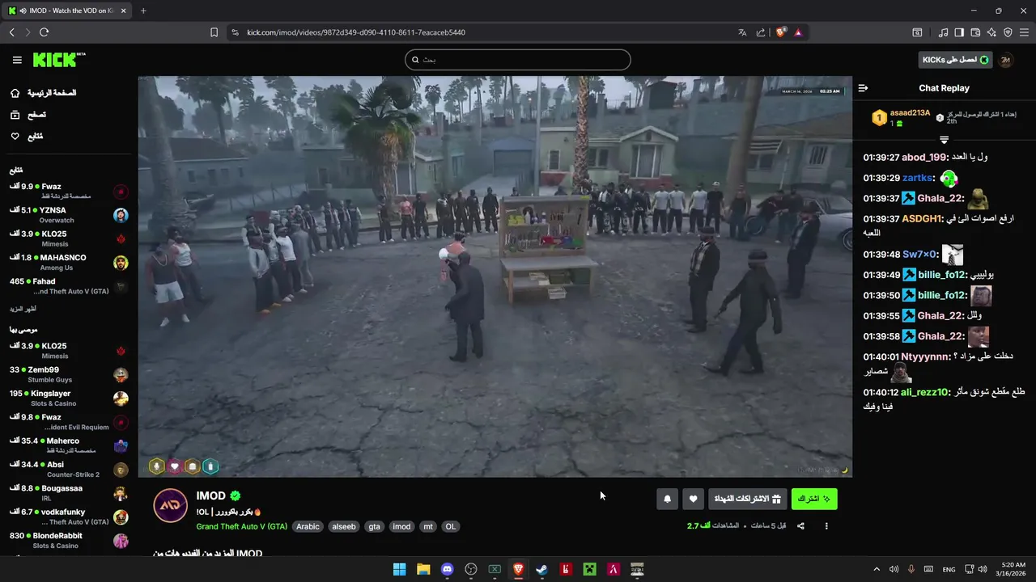
Task: Open Windows Start menu
Action: point(399,569)
